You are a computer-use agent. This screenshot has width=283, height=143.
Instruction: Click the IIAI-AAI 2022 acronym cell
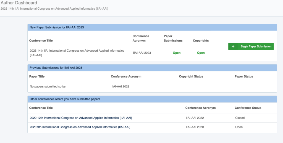click(196, 118)
